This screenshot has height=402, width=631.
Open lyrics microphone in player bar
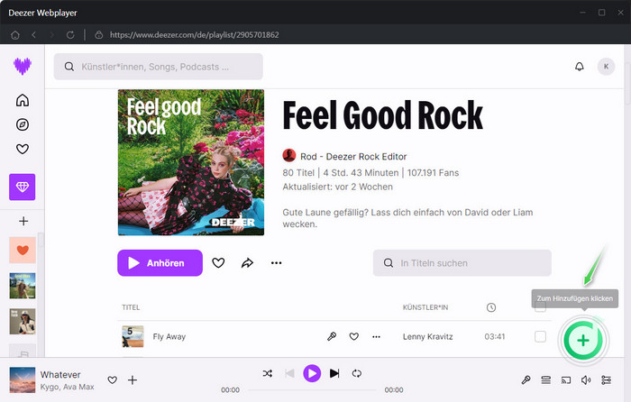[x=526, y=379]
